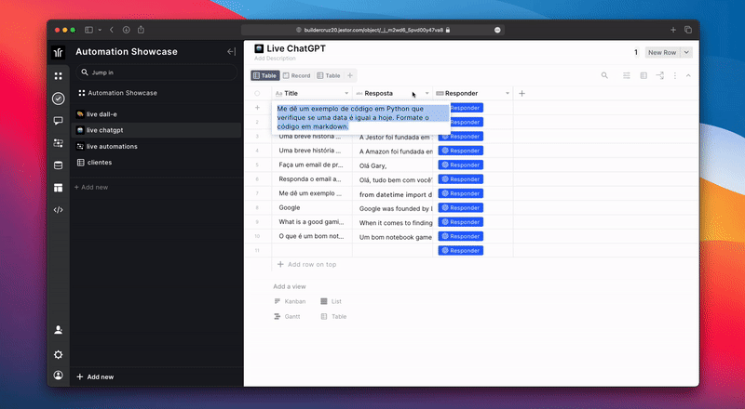The image size is (745, 409).
Task: Click Safari downloads icon
Action: point(127,30)
